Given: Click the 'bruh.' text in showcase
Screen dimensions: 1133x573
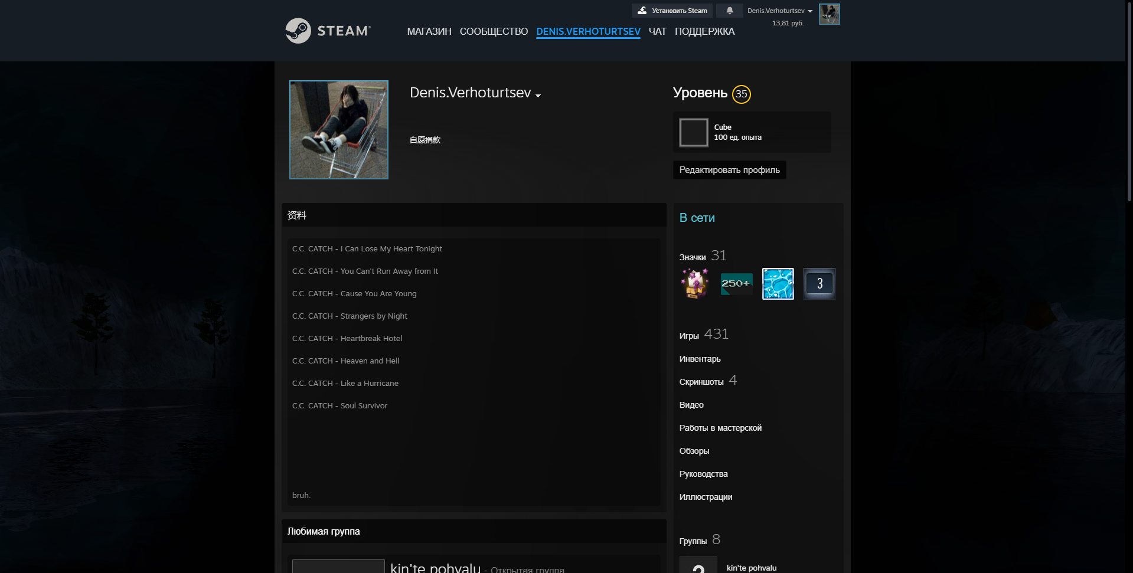Looking at the screenshot, I should 301,496.
